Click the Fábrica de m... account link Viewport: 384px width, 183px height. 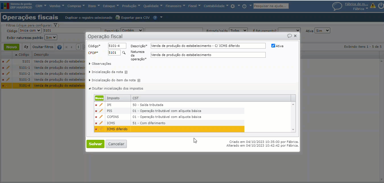pos(356,4)
